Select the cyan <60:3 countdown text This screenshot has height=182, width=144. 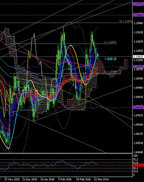tap(110, 59)
